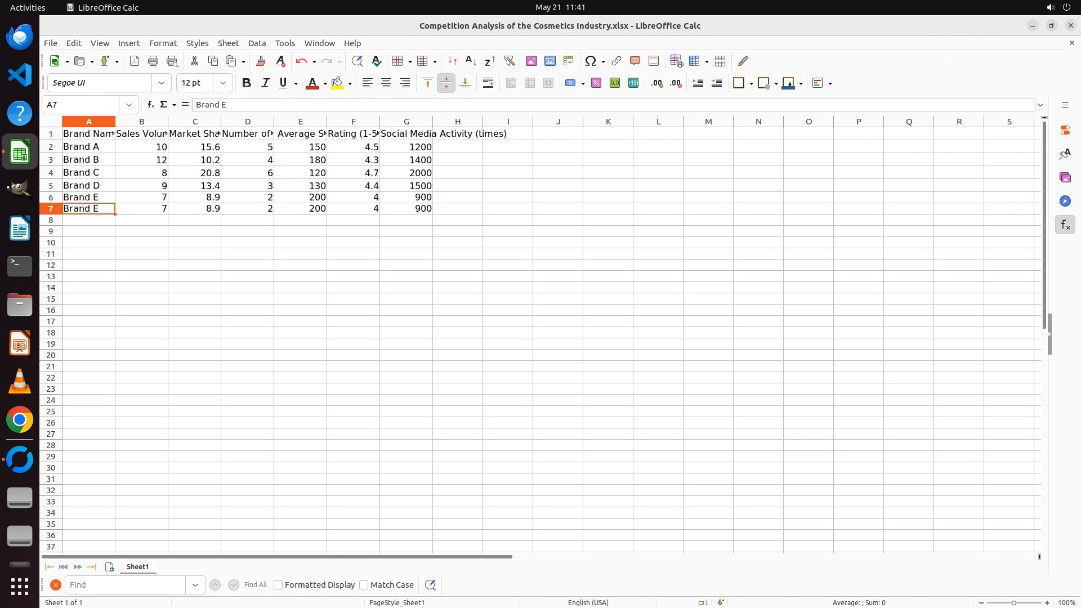Expand the Name Box dropdown arrow

tap(129, 105)
